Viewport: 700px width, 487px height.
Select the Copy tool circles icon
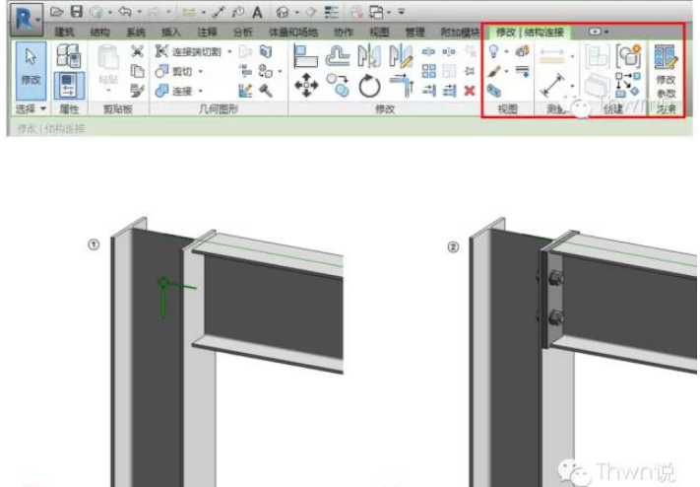(x=338, y=86)
